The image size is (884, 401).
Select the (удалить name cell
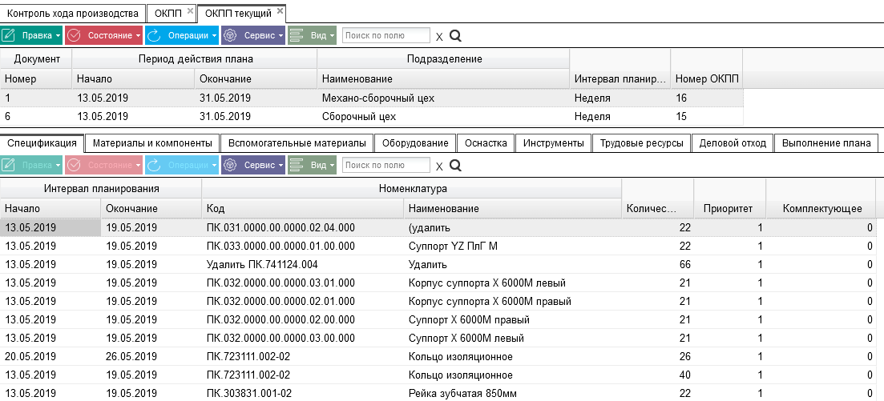pos(513,227)
